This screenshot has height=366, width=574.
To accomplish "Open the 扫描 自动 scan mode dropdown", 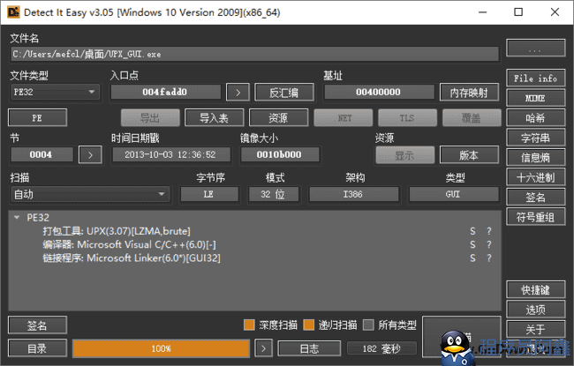I will 90,194.
